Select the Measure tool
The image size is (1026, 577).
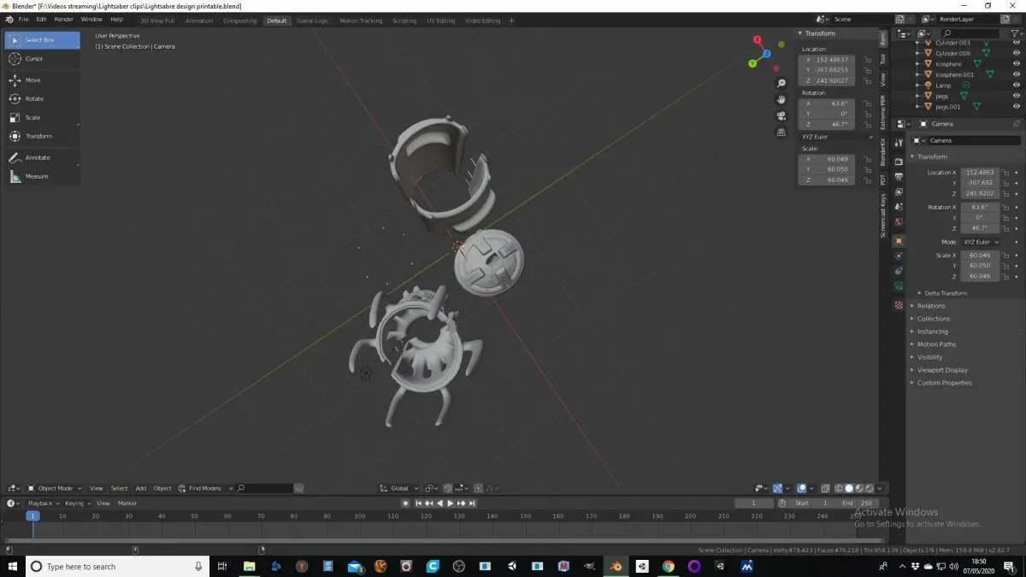(43, 176)
